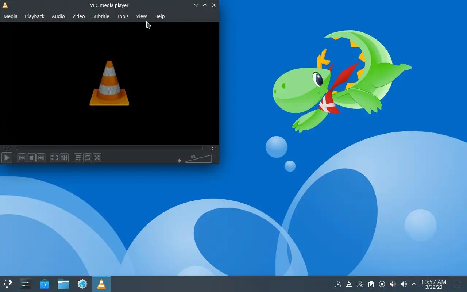Toggle the loop mode button
The image size is (467, 292).
click(x=88, y=158)
